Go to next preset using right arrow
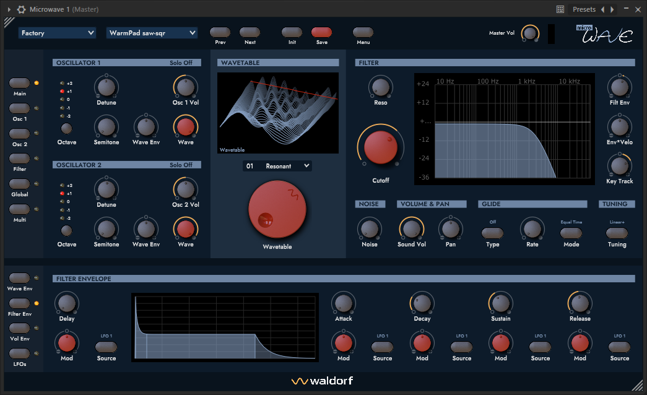This screenshot has height=395, width=647. [612, 9]
